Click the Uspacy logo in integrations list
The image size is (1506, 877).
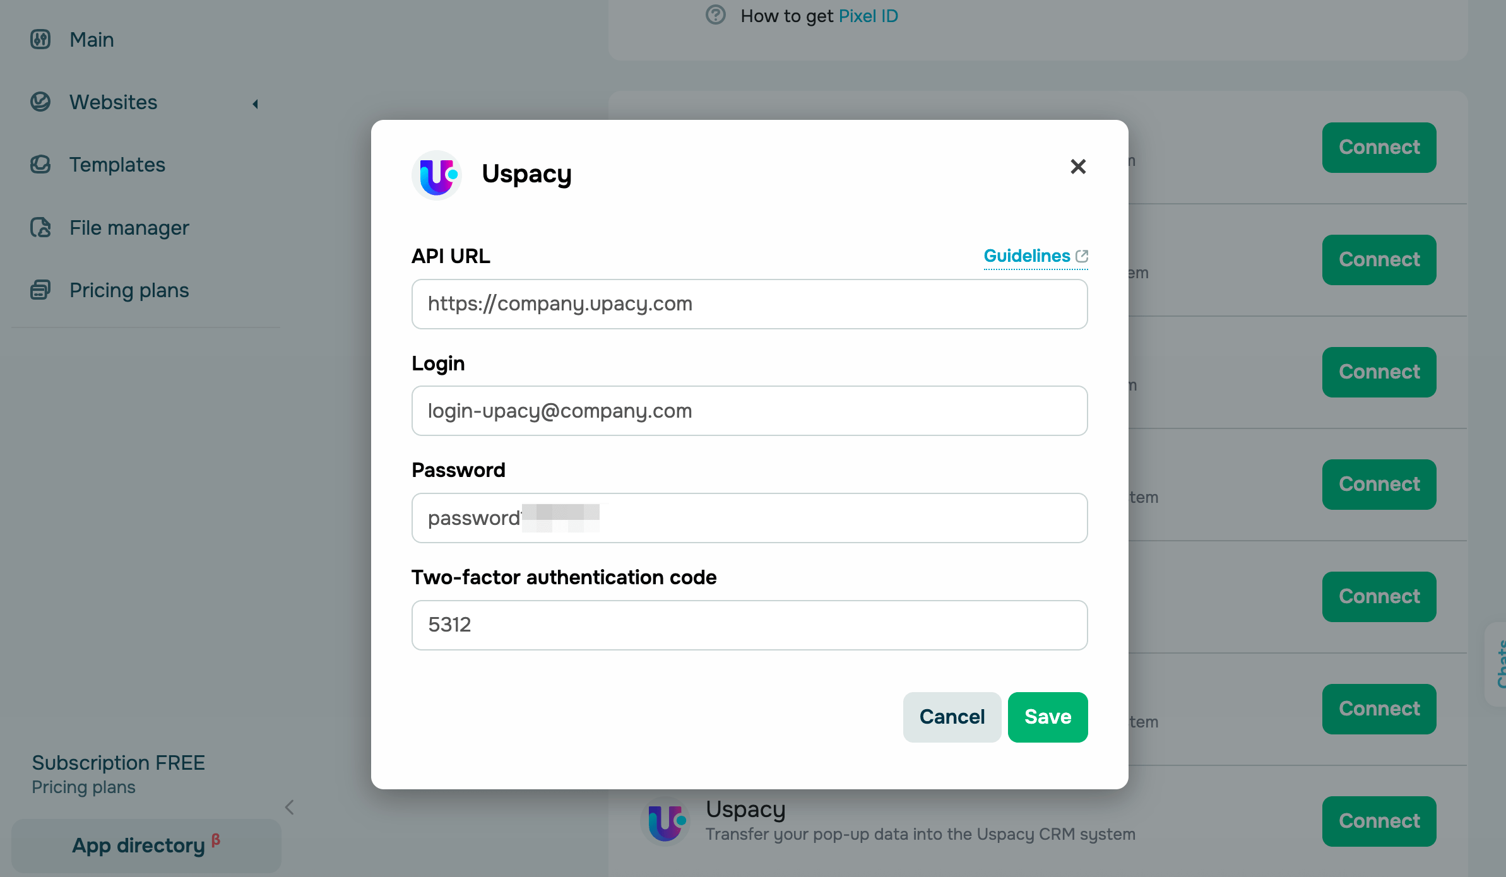(x=665, y=821)
